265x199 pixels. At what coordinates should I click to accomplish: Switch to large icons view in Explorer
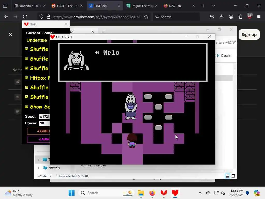(233, 176)
